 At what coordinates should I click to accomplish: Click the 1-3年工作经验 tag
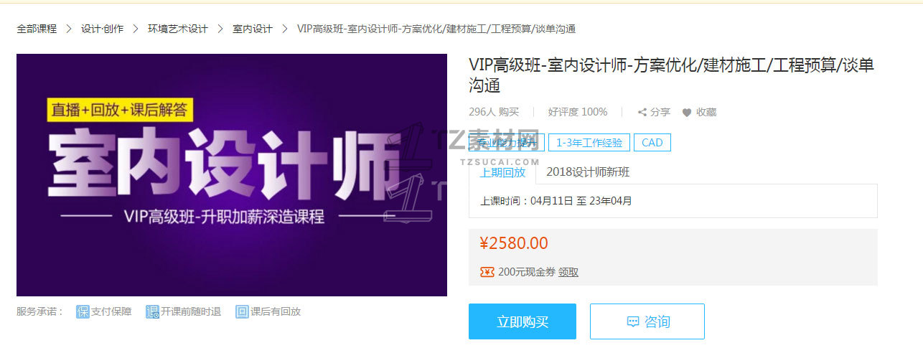pyautogui.click(x=589, y=142)
